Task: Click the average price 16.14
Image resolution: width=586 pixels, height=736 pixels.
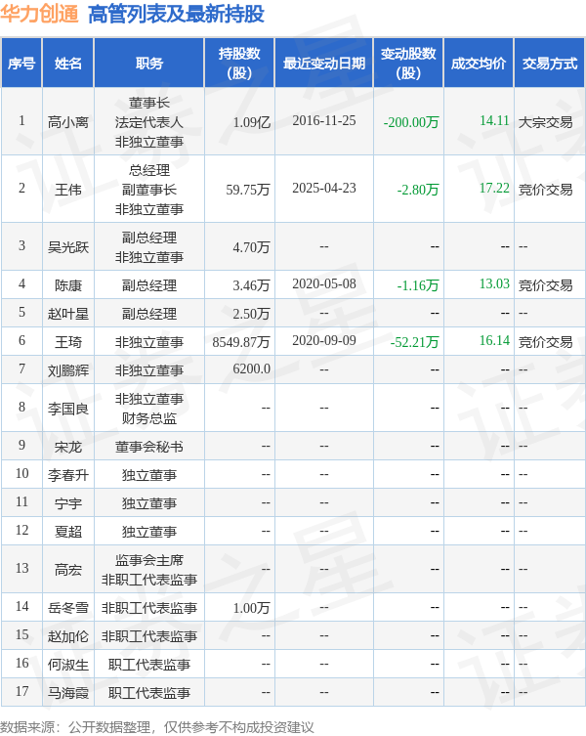Action: click(x=494, y=340)
